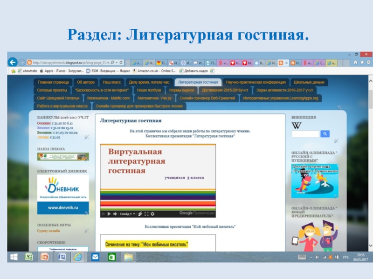Open Работа в виртуальном классе tab
373x279 pixels.
tap(62, 106)
